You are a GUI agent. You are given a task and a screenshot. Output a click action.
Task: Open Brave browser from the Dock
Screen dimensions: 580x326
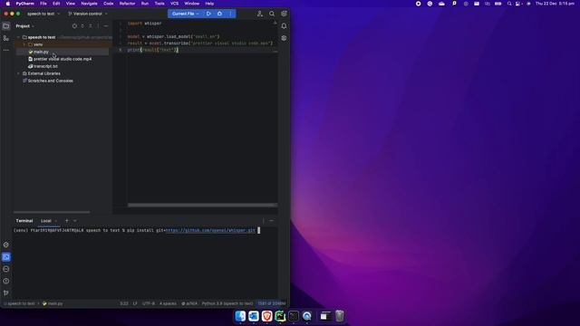pos(267,316)
